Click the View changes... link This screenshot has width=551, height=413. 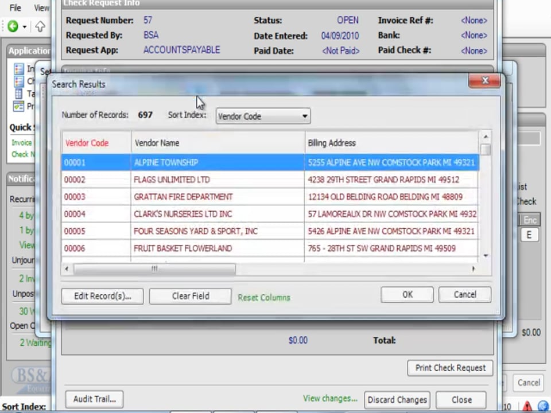330,399
